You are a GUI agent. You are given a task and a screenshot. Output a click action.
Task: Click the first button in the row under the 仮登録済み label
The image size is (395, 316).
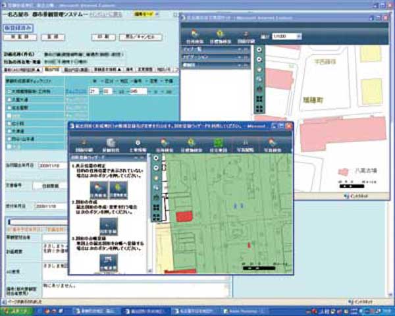[x=20, y=37]
